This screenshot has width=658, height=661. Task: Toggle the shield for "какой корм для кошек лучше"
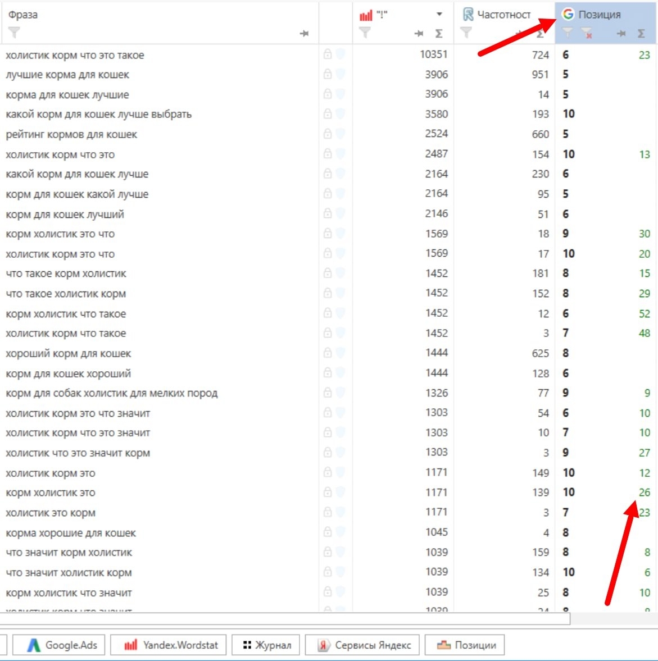click(341, 174)
